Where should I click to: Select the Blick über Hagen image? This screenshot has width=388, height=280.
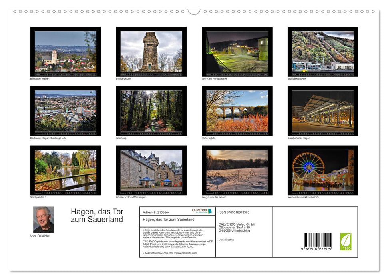(66, 51)
